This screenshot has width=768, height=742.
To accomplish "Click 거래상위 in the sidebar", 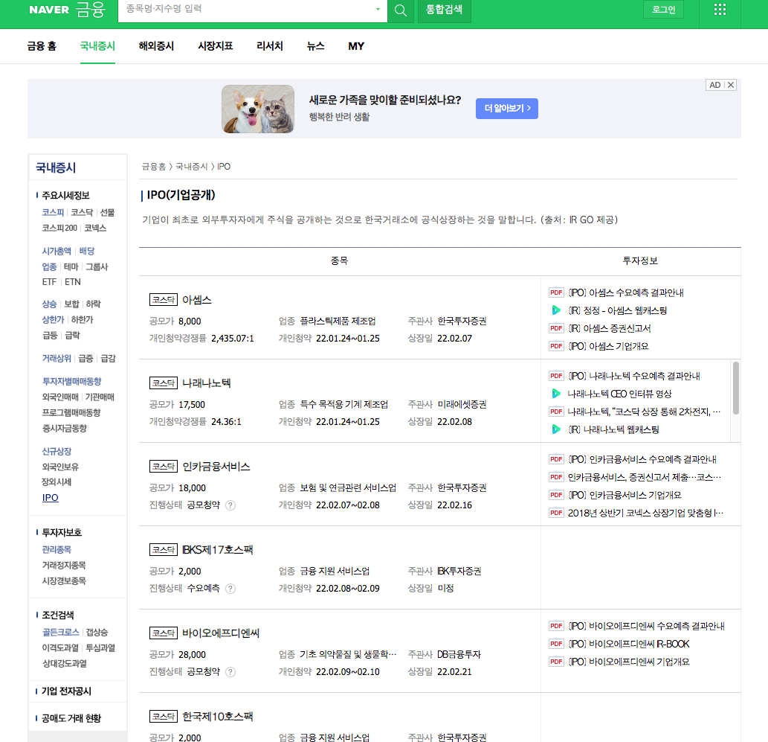I will point(57,359).
